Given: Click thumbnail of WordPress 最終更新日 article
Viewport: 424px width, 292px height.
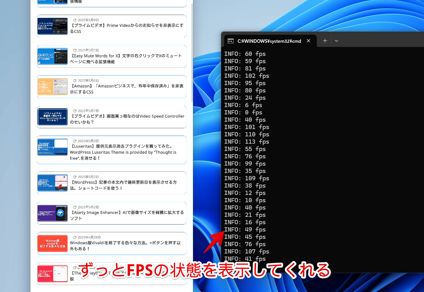Looking at the screenshot, I should [x=52, y=183].
